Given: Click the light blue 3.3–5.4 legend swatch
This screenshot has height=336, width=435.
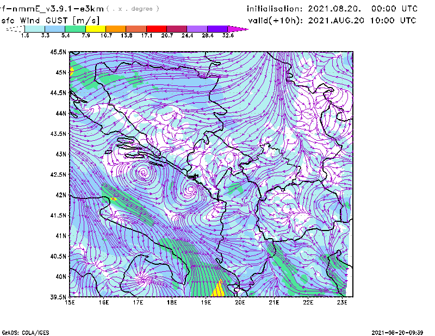Looking at the screenshot, I should click(x=55, y=29).
